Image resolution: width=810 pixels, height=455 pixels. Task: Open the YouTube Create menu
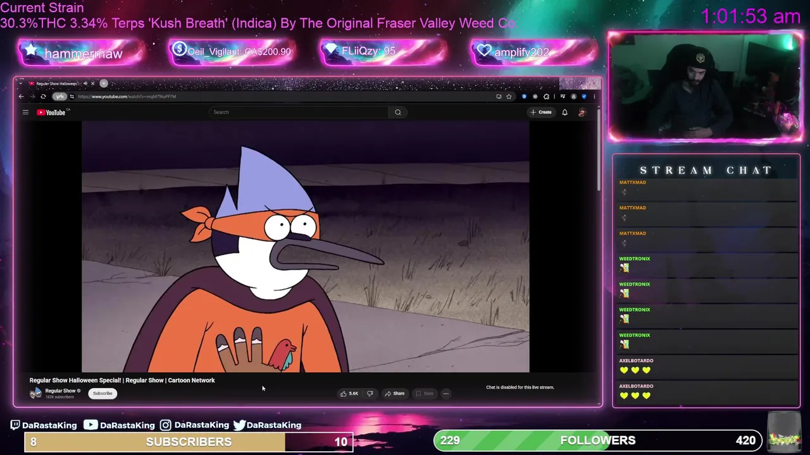[541, 112]
